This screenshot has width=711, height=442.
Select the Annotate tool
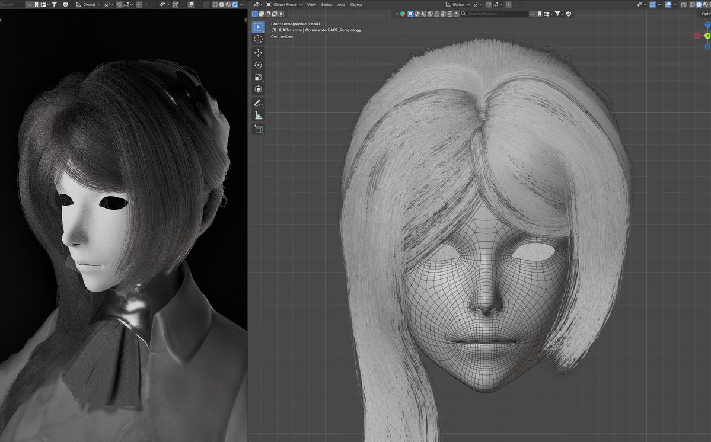coord(259,103)
